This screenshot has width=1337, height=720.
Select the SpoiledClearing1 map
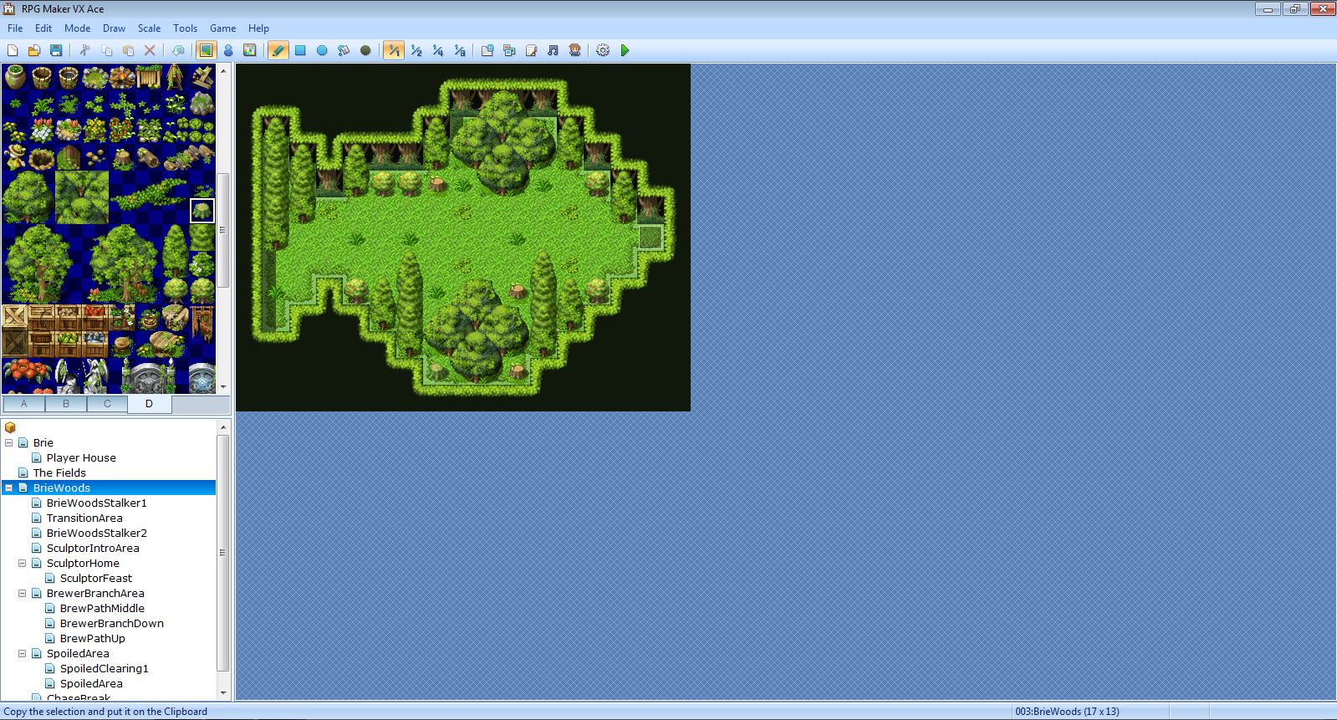(x=104, y=668)
